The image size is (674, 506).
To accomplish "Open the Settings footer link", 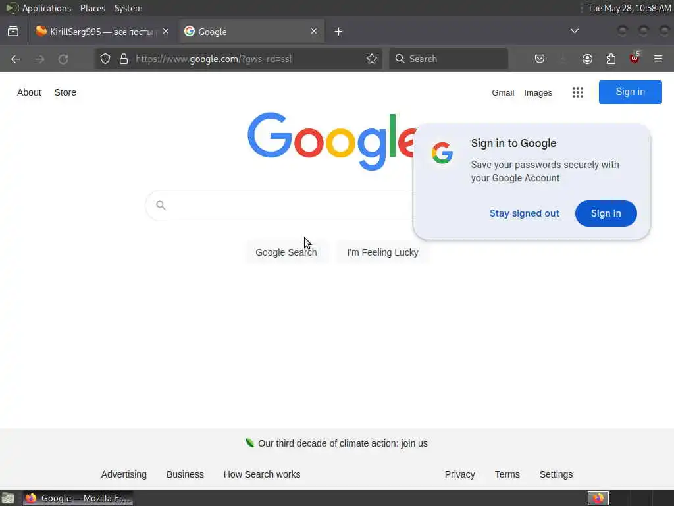I will [x=556, y=474].
